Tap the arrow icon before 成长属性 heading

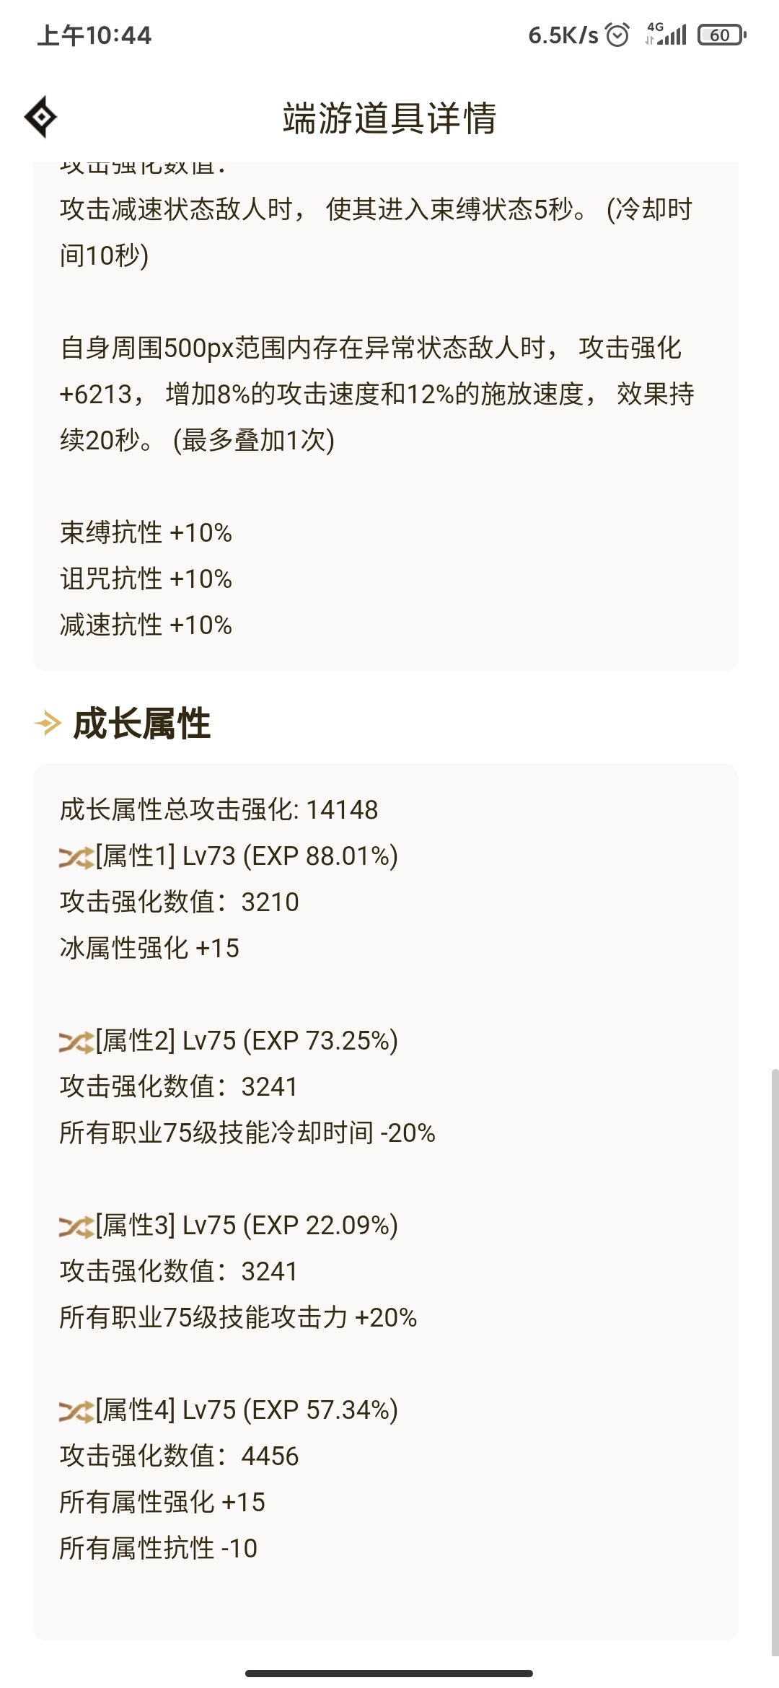click(x=48, y=723)
